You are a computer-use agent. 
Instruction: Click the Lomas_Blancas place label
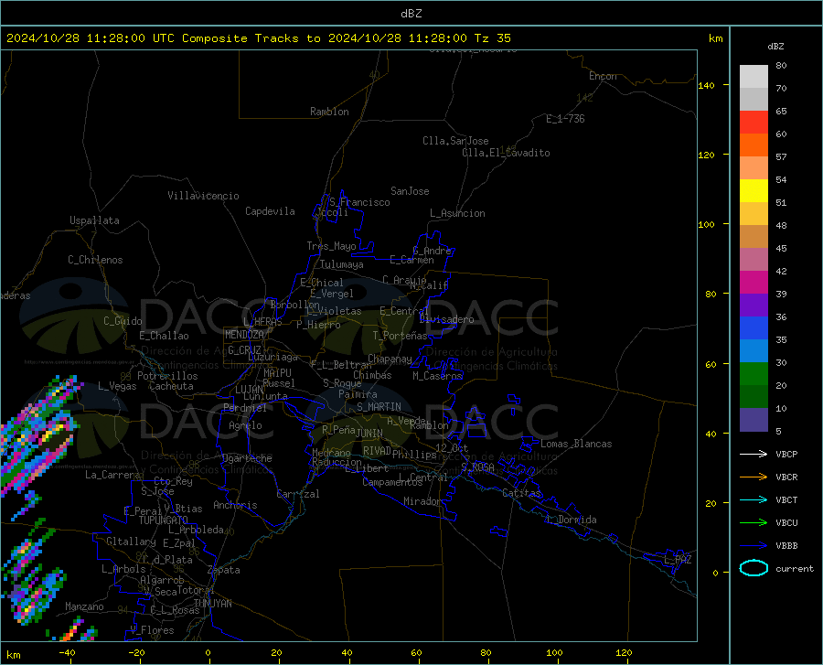pyautogui.click(x=576, y=444)
